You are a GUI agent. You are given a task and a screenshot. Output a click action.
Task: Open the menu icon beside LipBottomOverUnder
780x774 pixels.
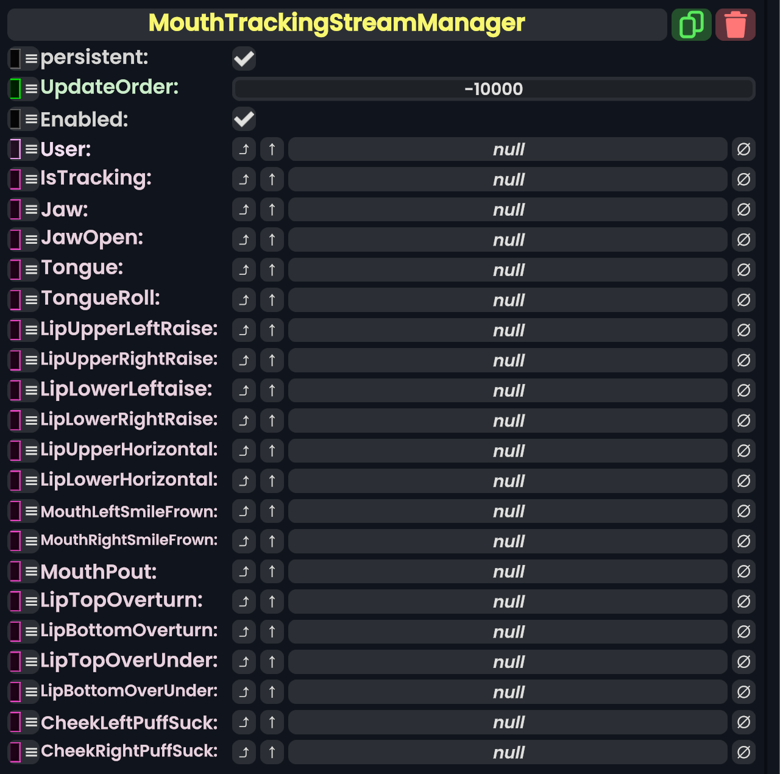(32, 692)
